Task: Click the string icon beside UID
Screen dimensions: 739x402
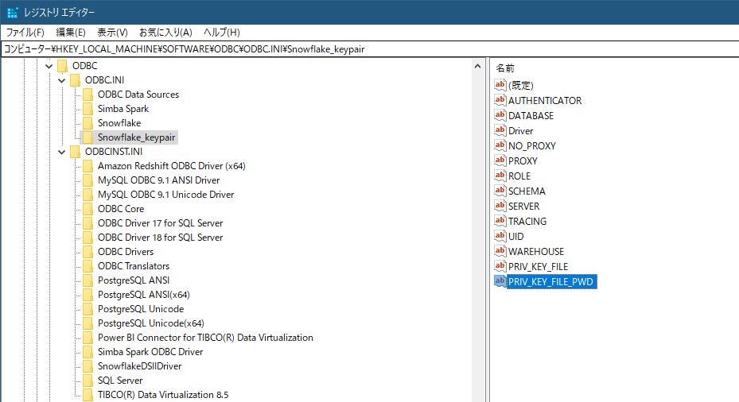Action: coord(500,235)
